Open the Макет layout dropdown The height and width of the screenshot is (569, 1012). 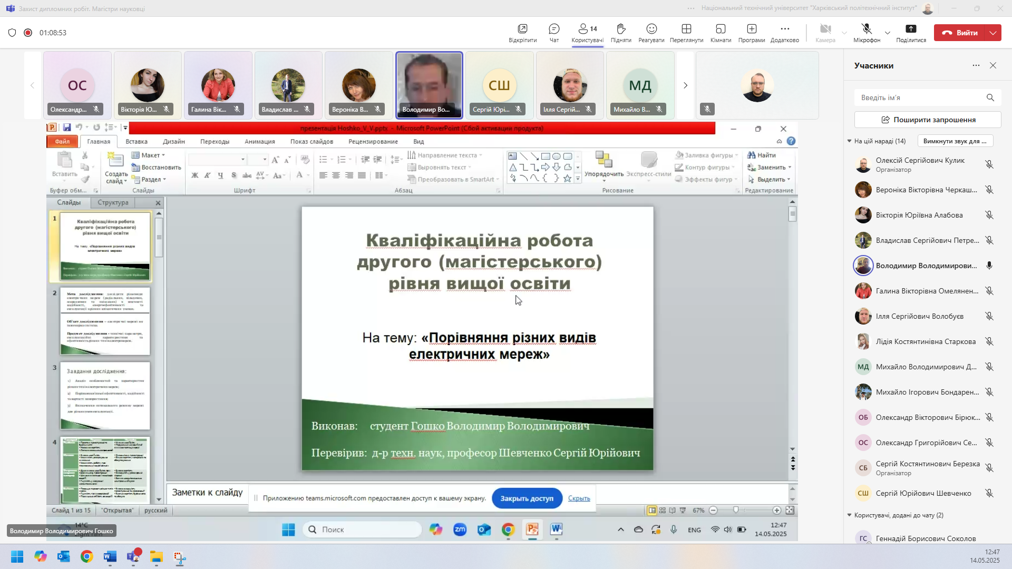point(148,155)
